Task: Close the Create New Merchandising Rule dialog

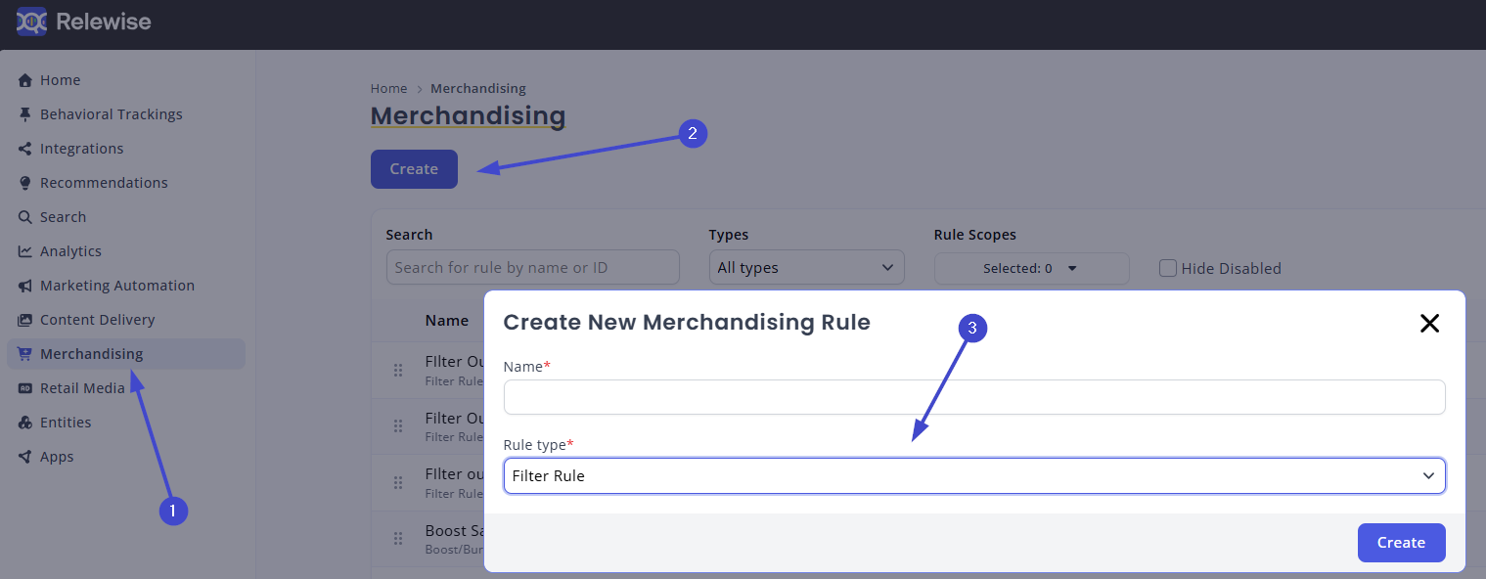Action: pos(1429,324)
